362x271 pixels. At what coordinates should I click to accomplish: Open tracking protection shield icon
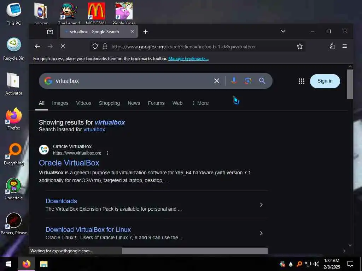coord(95,47)
